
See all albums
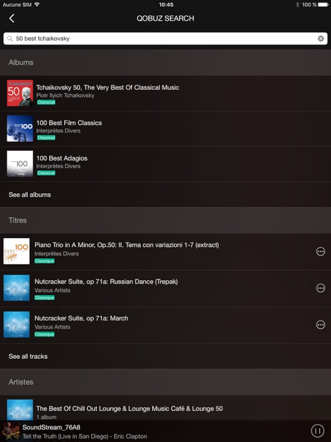click(30, 195)
